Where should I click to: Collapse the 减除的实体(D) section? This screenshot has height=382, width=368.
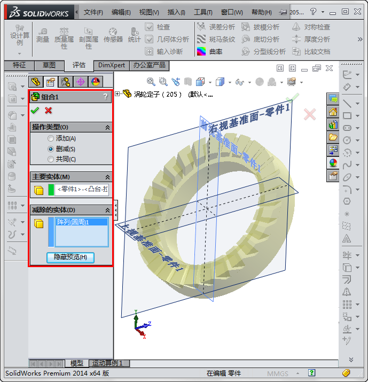coord(107,210)
